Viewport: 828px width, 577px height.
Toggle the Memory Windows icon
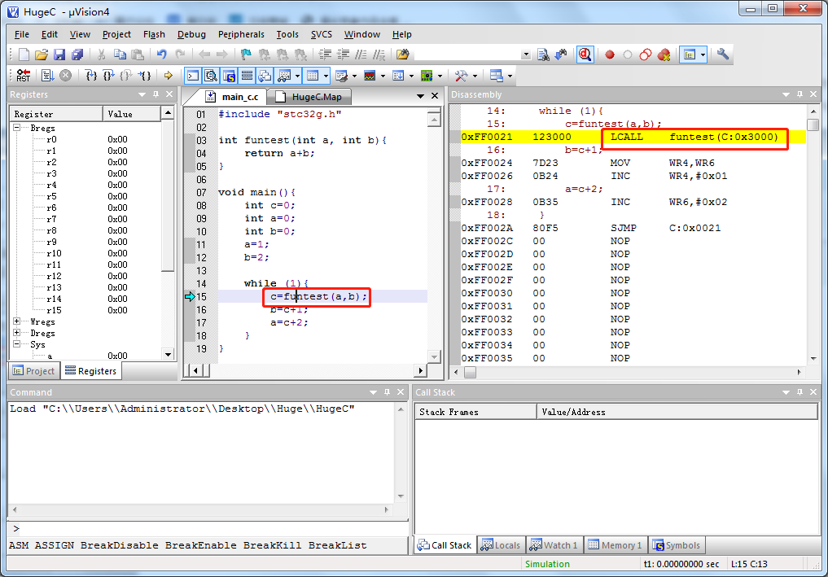tap(313, 76)
